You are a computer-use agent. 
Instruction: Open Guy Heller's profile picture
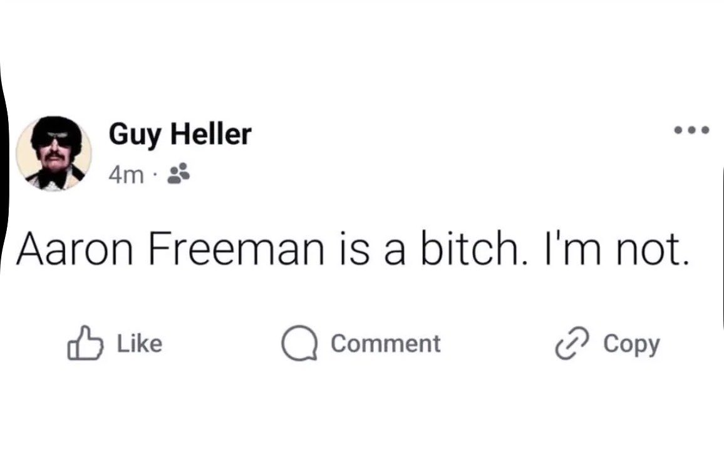pos(54,153)
